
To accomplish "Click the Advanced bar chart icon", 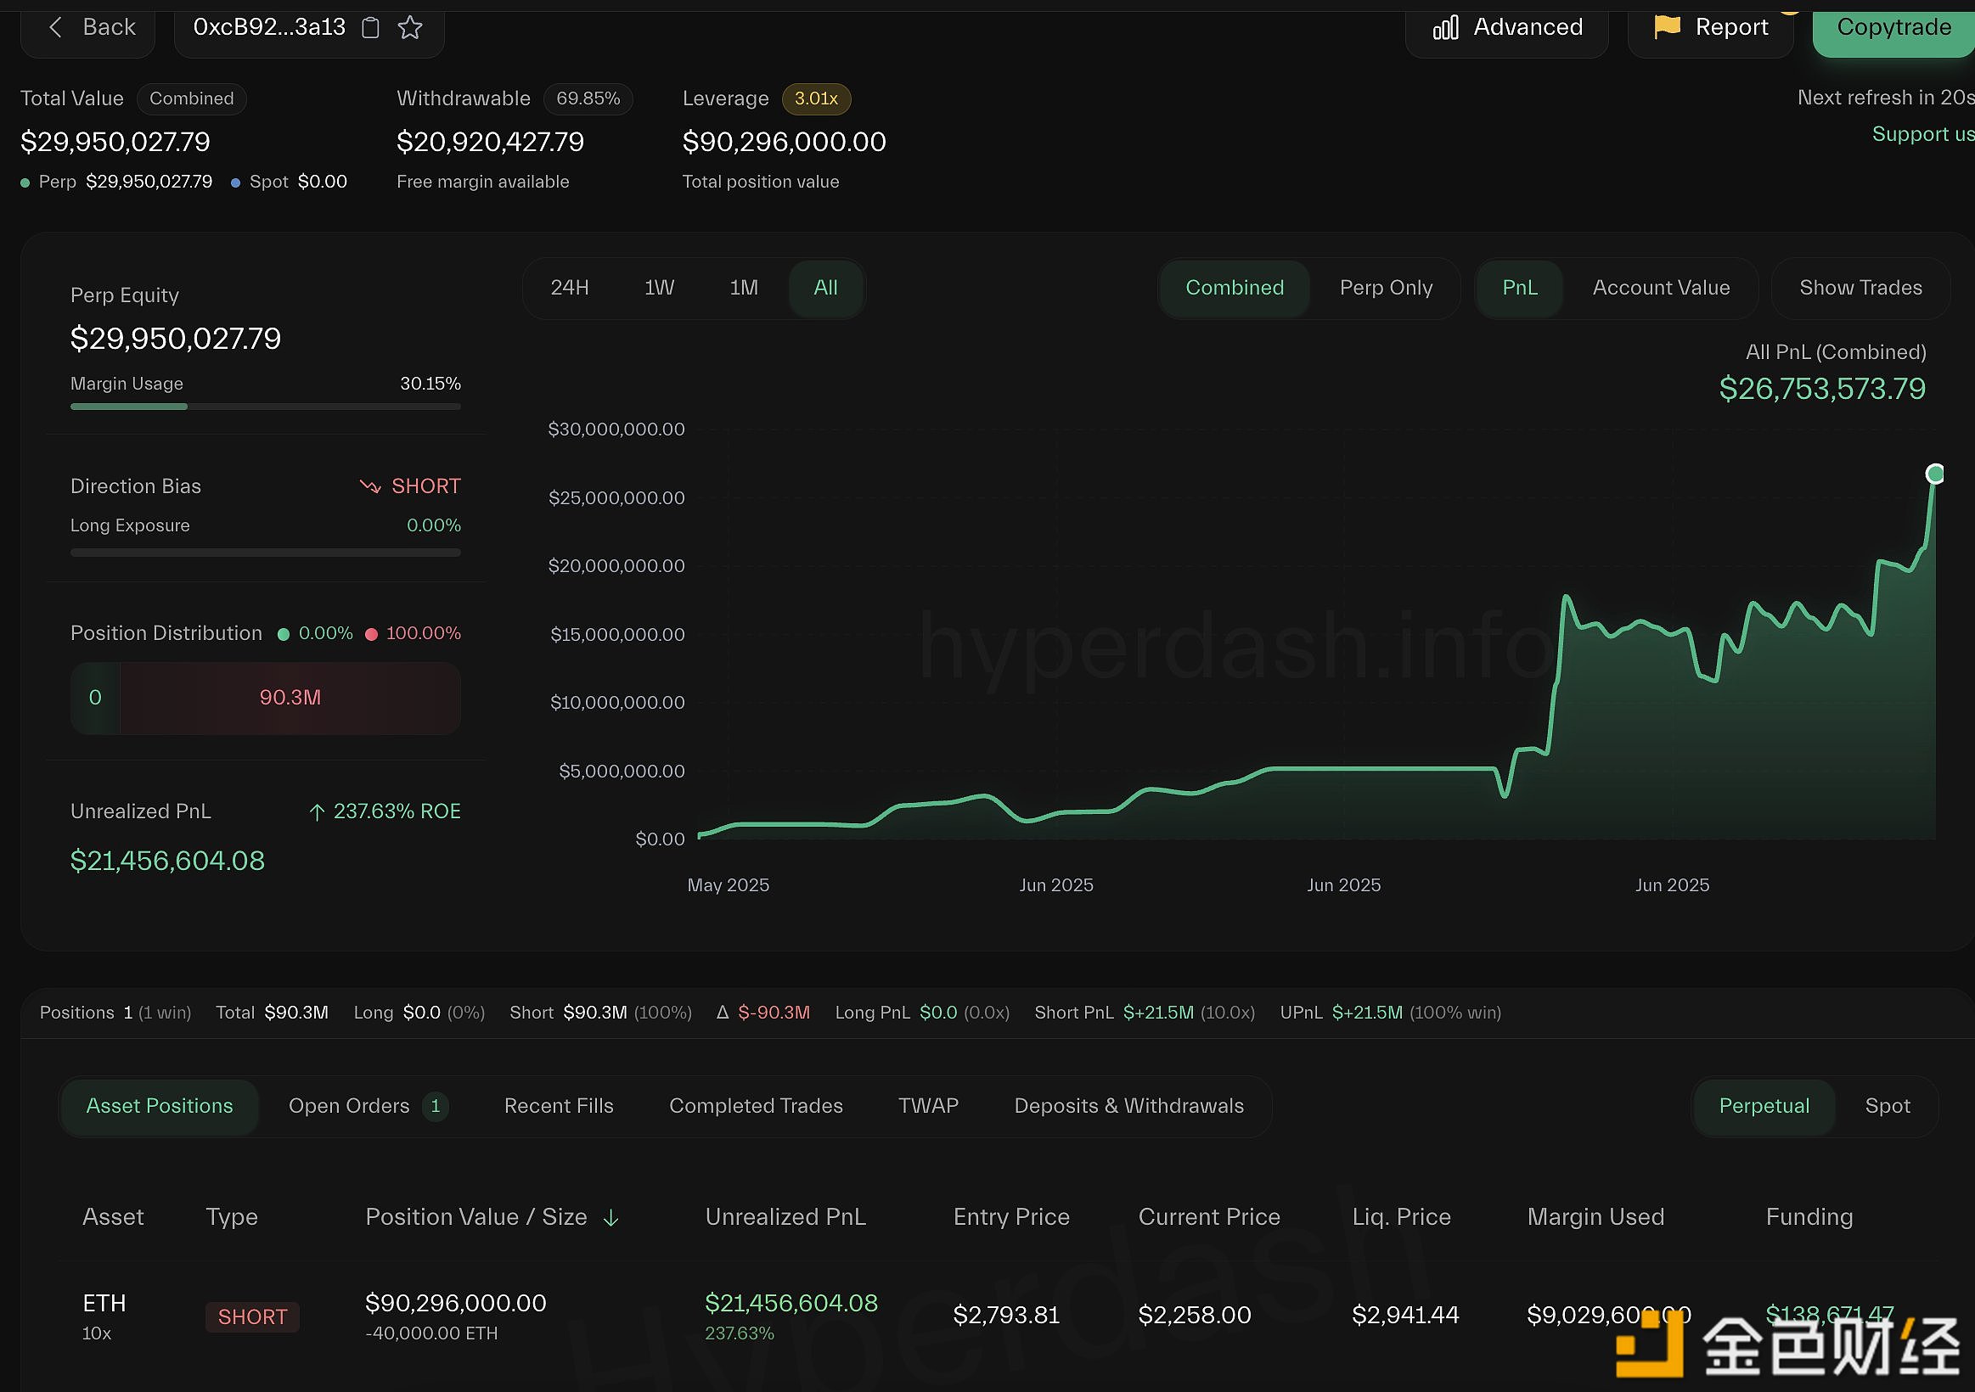I will coord(1445,27).
